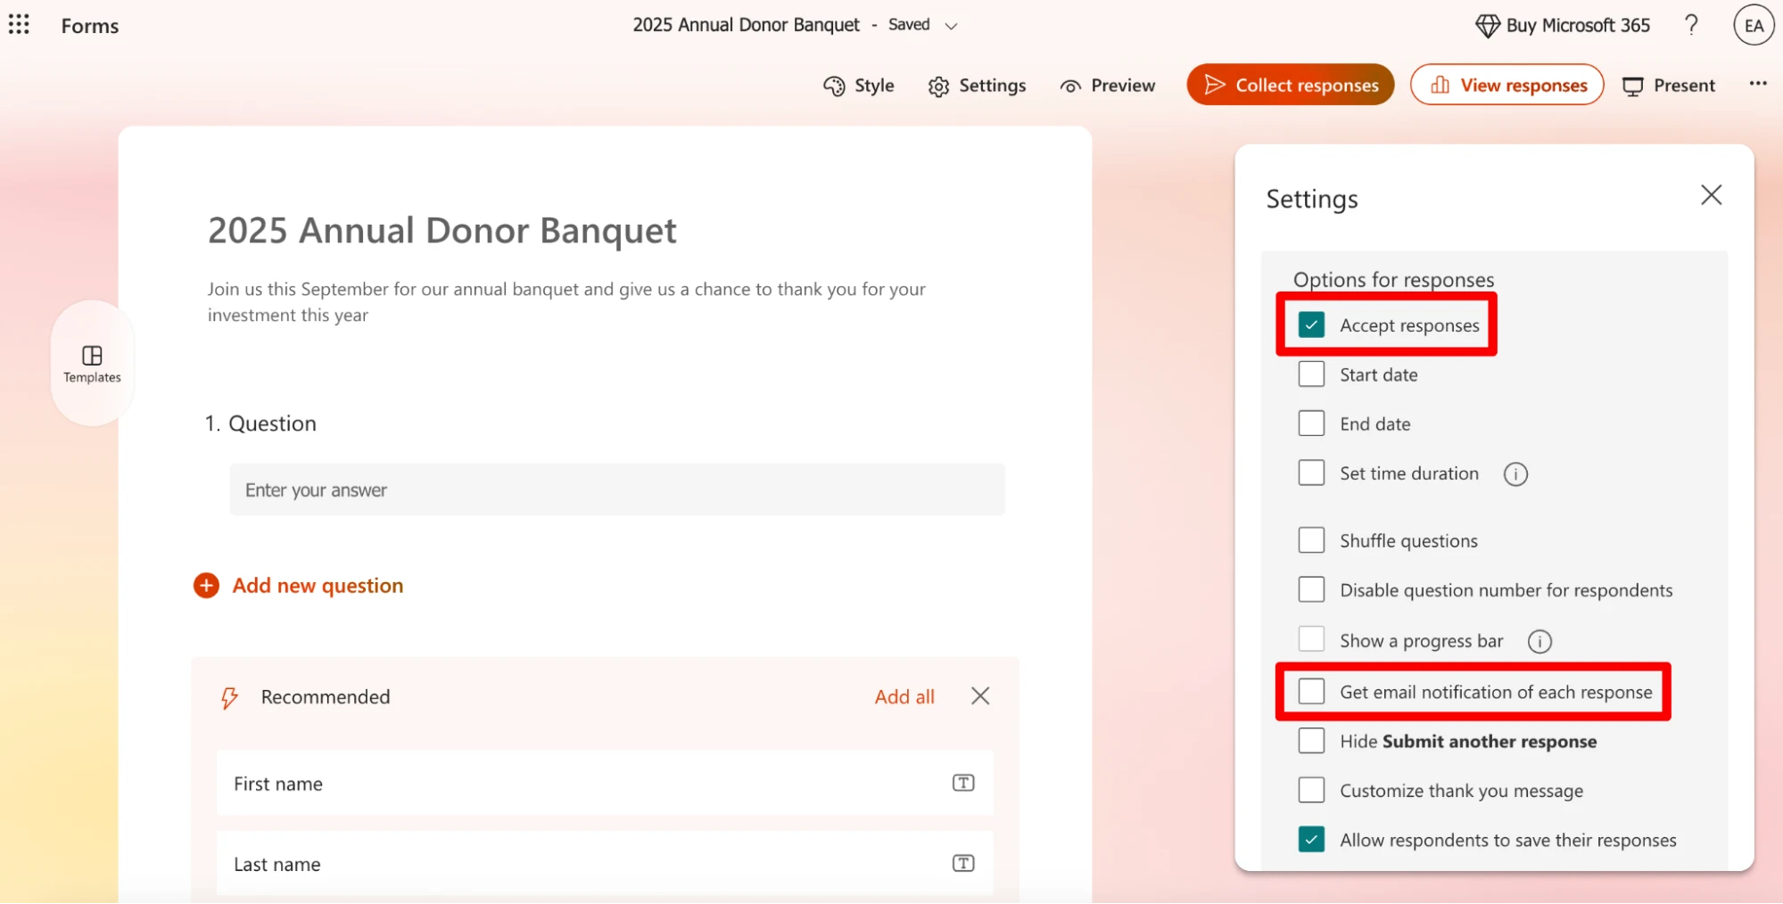The width and height of the screenshot is (1783, 904).
Task: Go to Forms home link
Action: pyautogui.click(x=89, y=26)
